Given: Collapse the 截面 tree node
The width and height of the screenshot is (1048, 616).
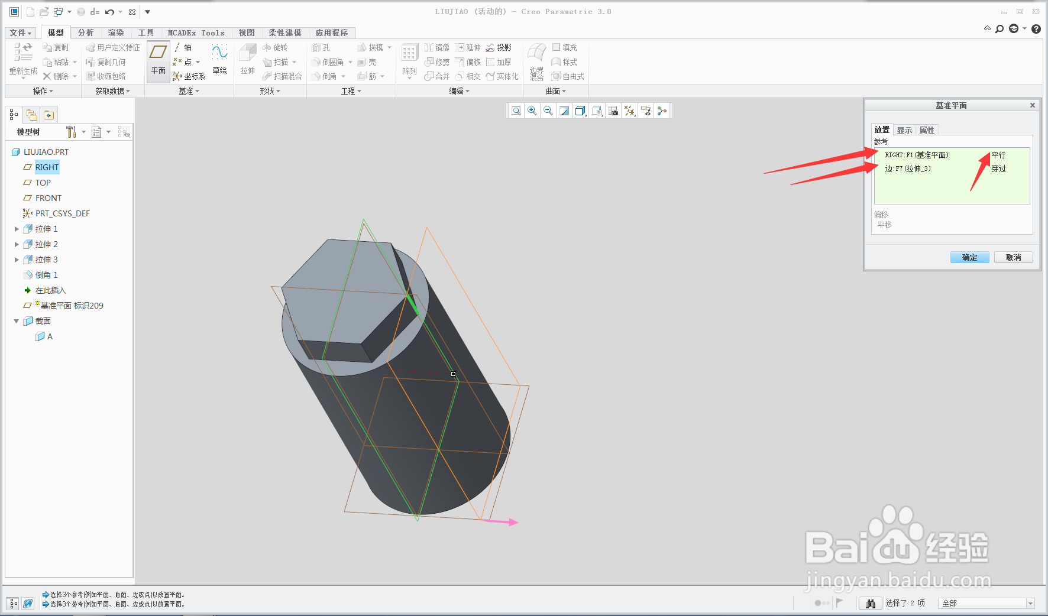Looking at the screenshot, I should (17, 321).
